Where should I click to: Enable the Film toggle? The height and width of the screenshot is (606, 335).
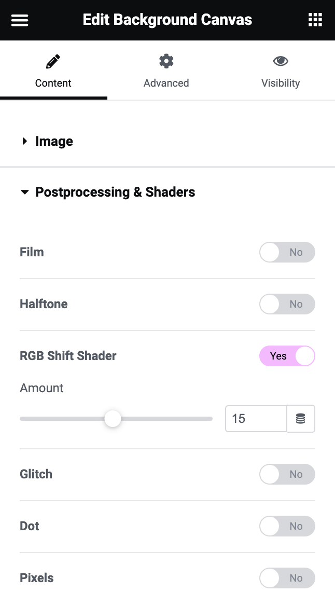pyautogui.click(x=287, y=252)
